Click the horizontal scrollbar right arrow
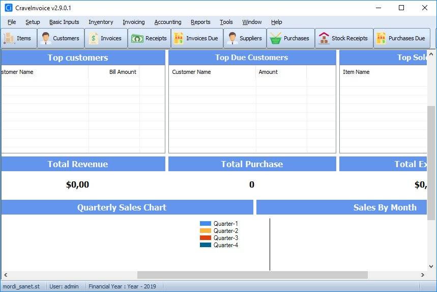The height and width of the screenshot is (292, 437). point(423,275)
